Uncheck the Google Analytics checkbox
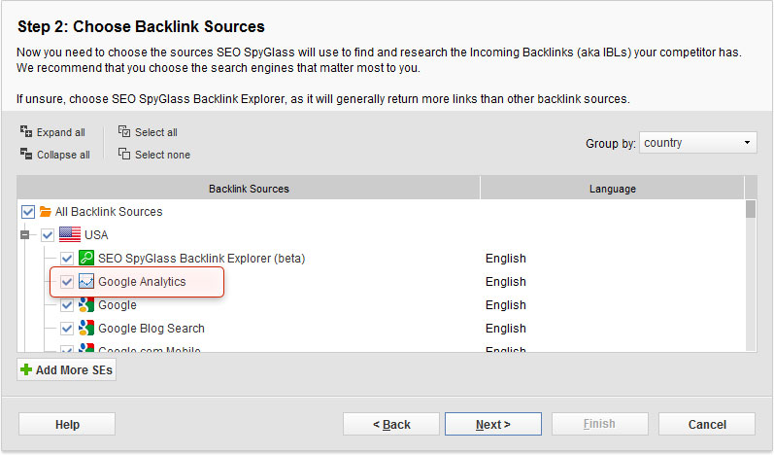774x455 pixels. point(67,282)
